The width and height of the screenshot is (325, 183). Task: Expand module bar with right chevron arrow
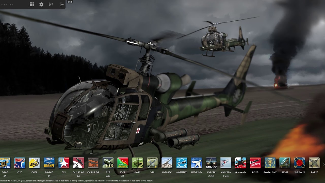pos(323,165)
